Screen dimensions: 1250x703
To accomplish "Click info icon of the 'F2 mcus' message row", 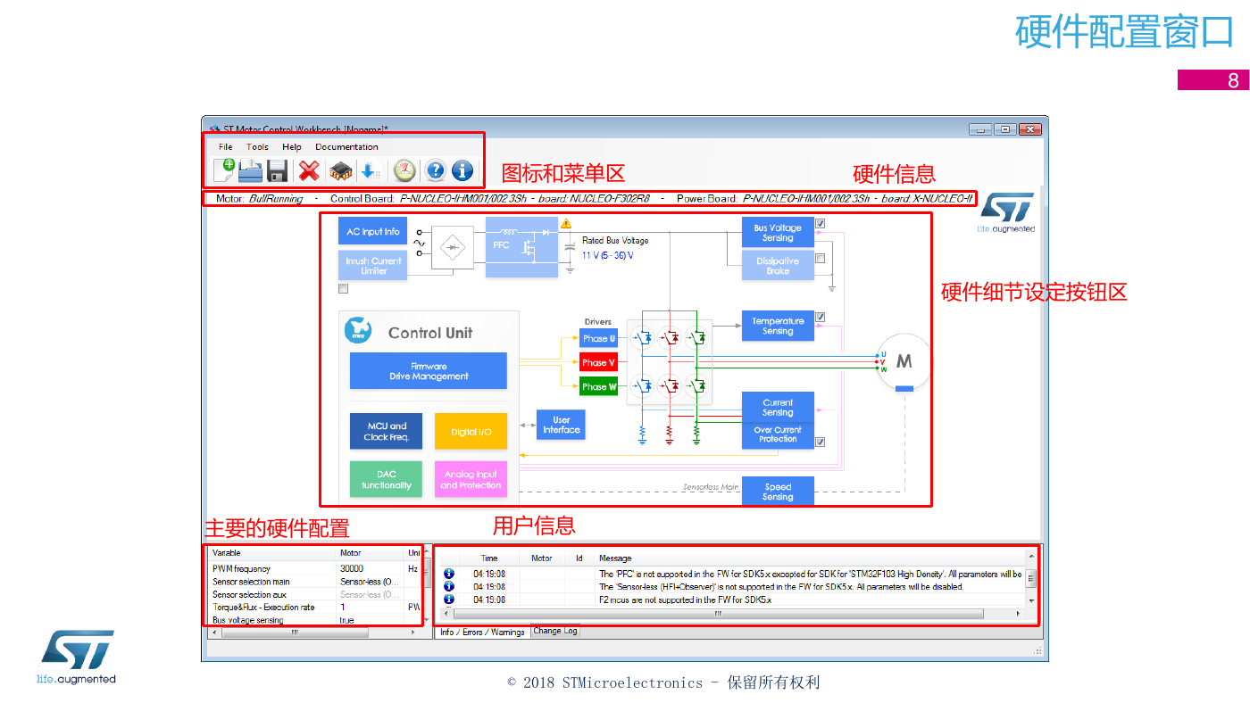I will tap(449, 600).
